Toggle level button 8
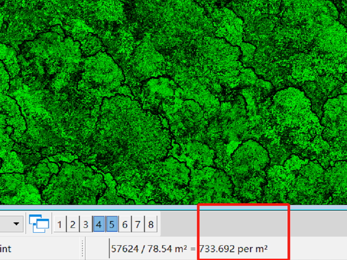Viewport: 347px width, 260px height. (x=151, y=224)
